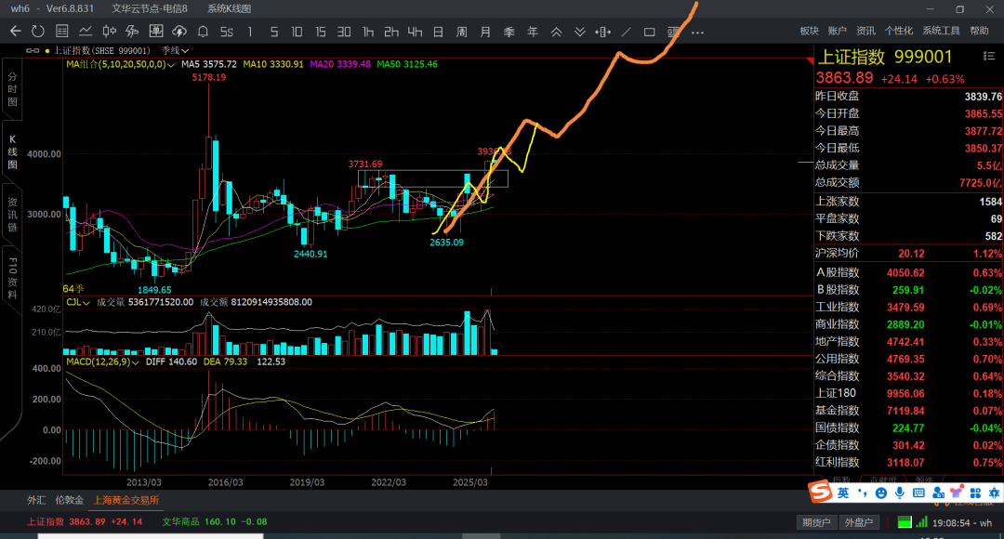Viewport: 1004px width, 539px height.
Task: Open the 板块 menu
Action: 810,31
